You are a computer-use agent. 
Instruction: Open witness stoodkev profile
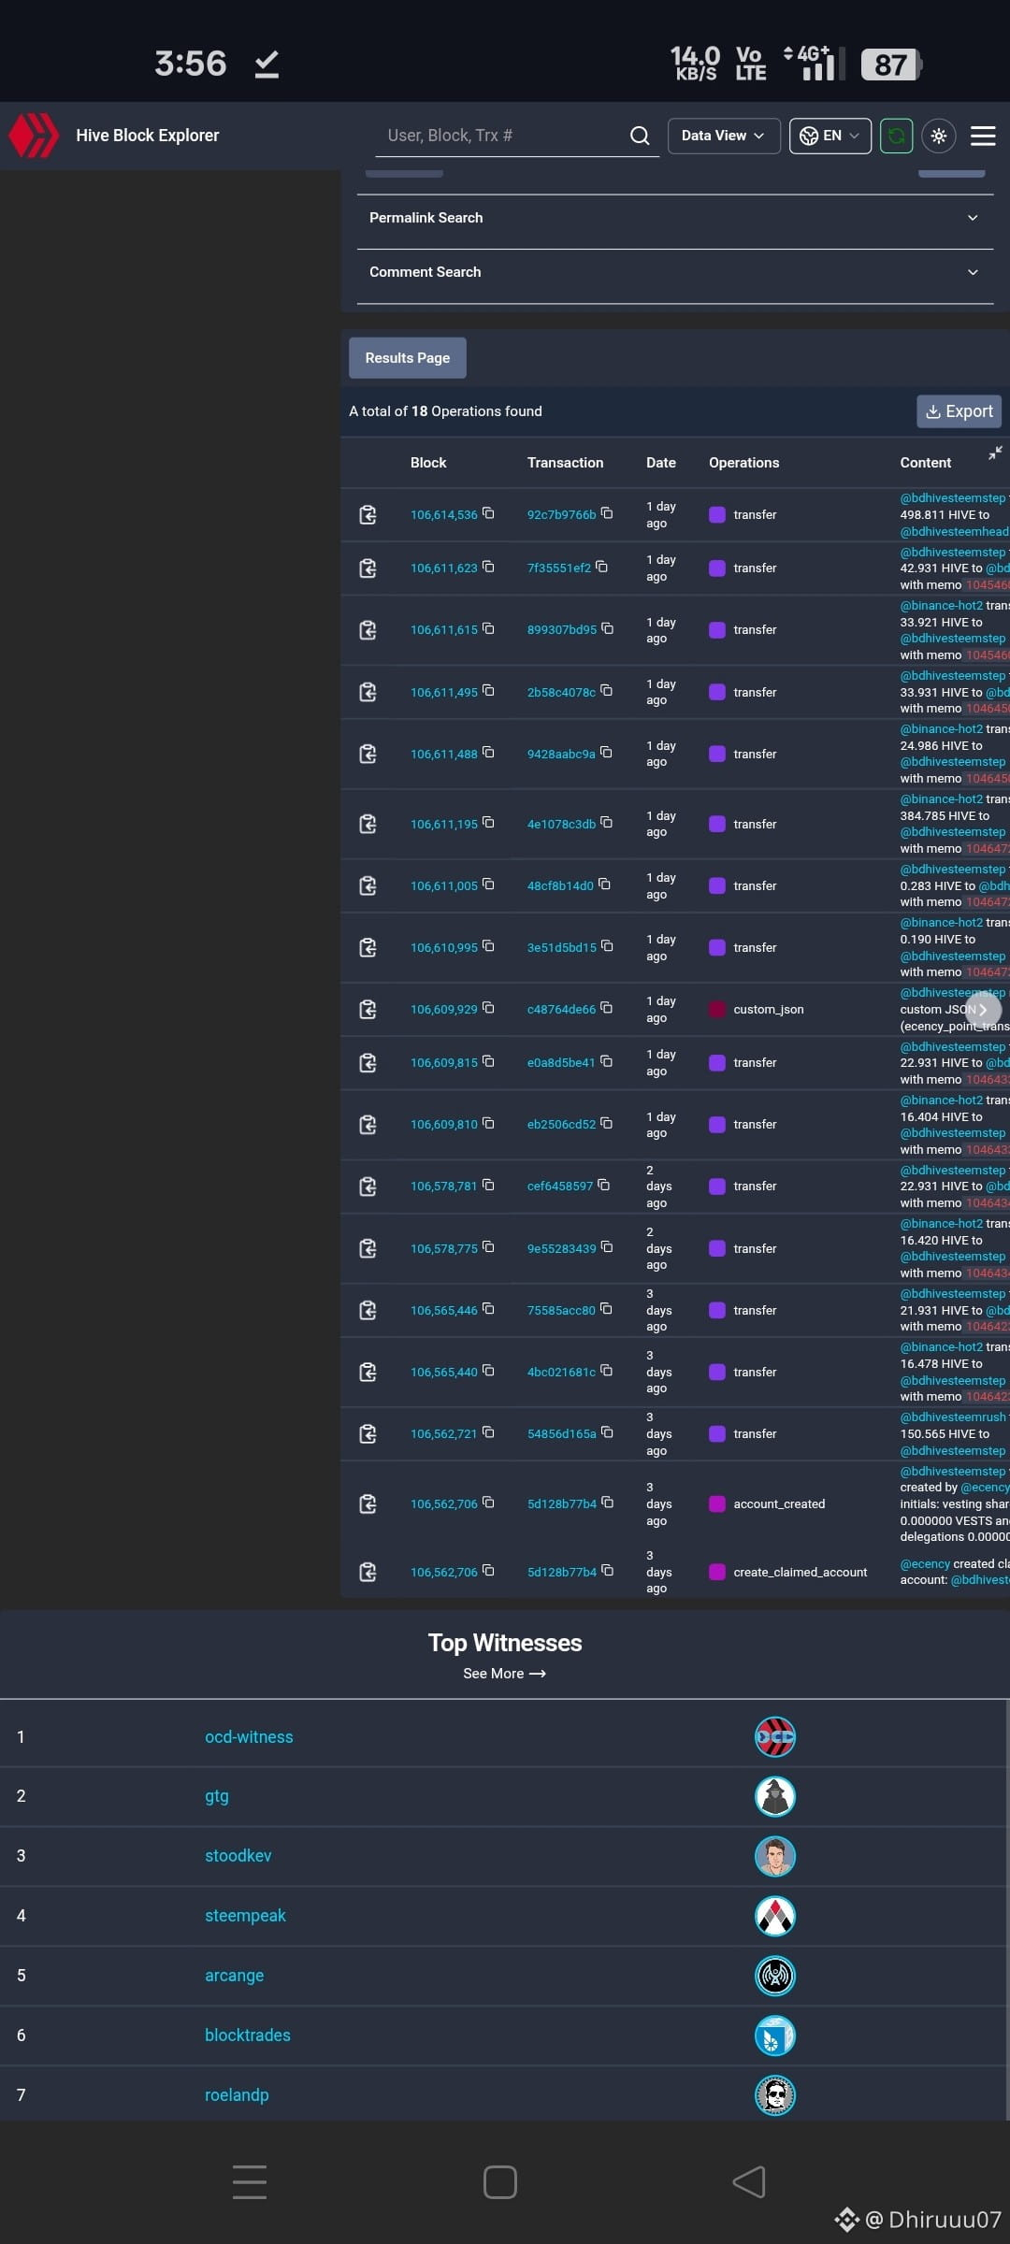[238, 1856]
